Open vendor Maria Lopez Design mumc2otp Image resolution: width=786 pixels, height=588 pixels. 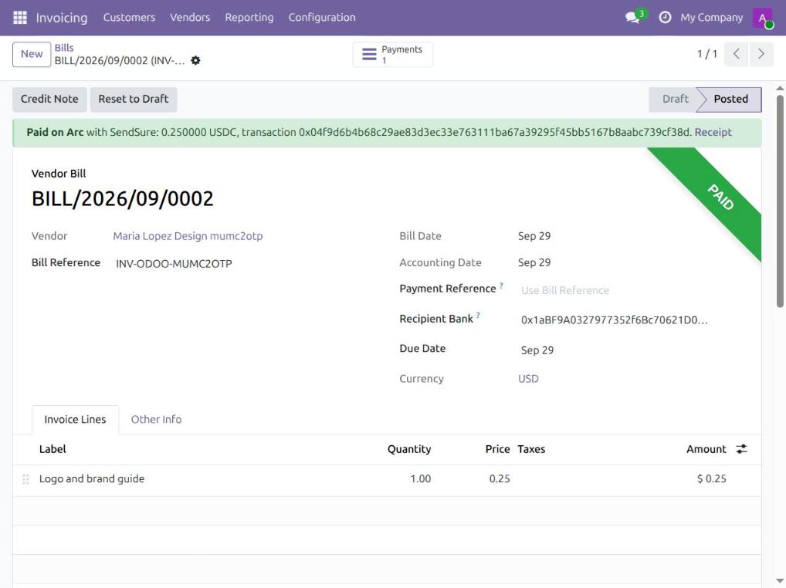tap(188, 236)
